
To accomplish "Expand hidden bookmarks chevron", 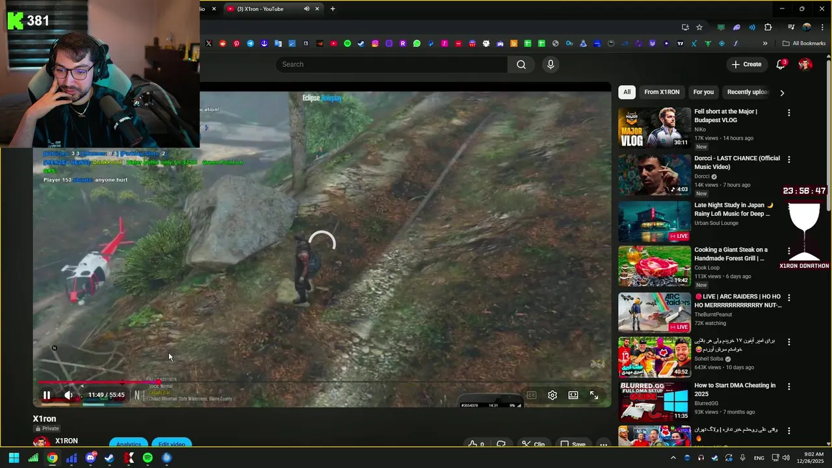I will point(765,44).
